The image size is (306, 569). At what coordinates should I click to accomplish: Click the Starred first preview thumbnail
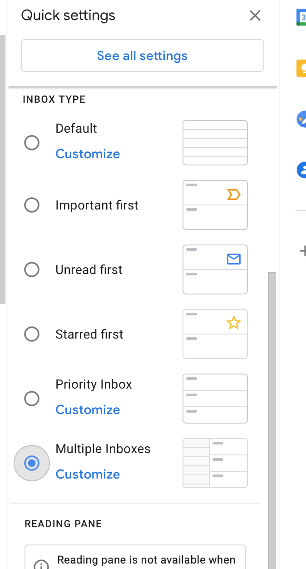coord(215,334)
